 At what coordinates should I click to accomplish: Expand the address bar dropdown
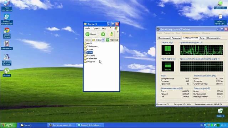(103, 40)
